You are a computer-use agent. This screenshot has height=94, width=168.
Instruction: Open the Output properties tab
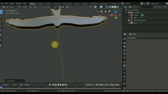coord(124,47)
